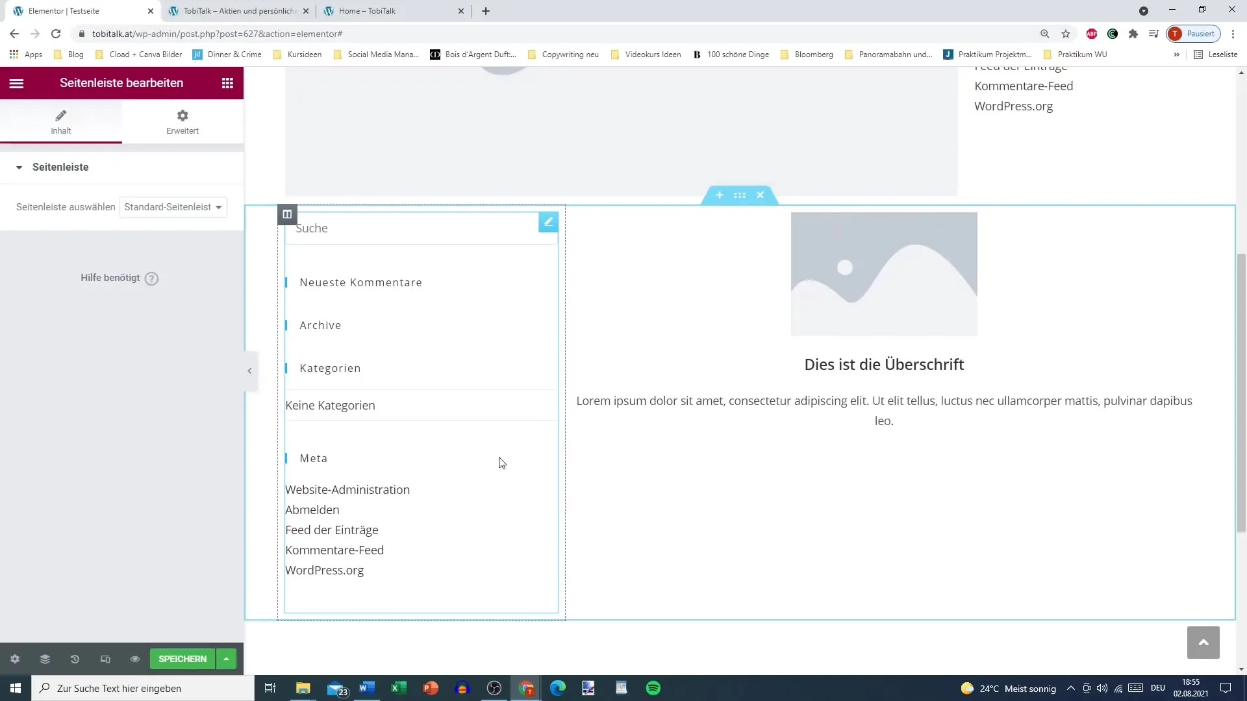
Task: Click the Hilfe benötigt link
Action: (119, 278)
